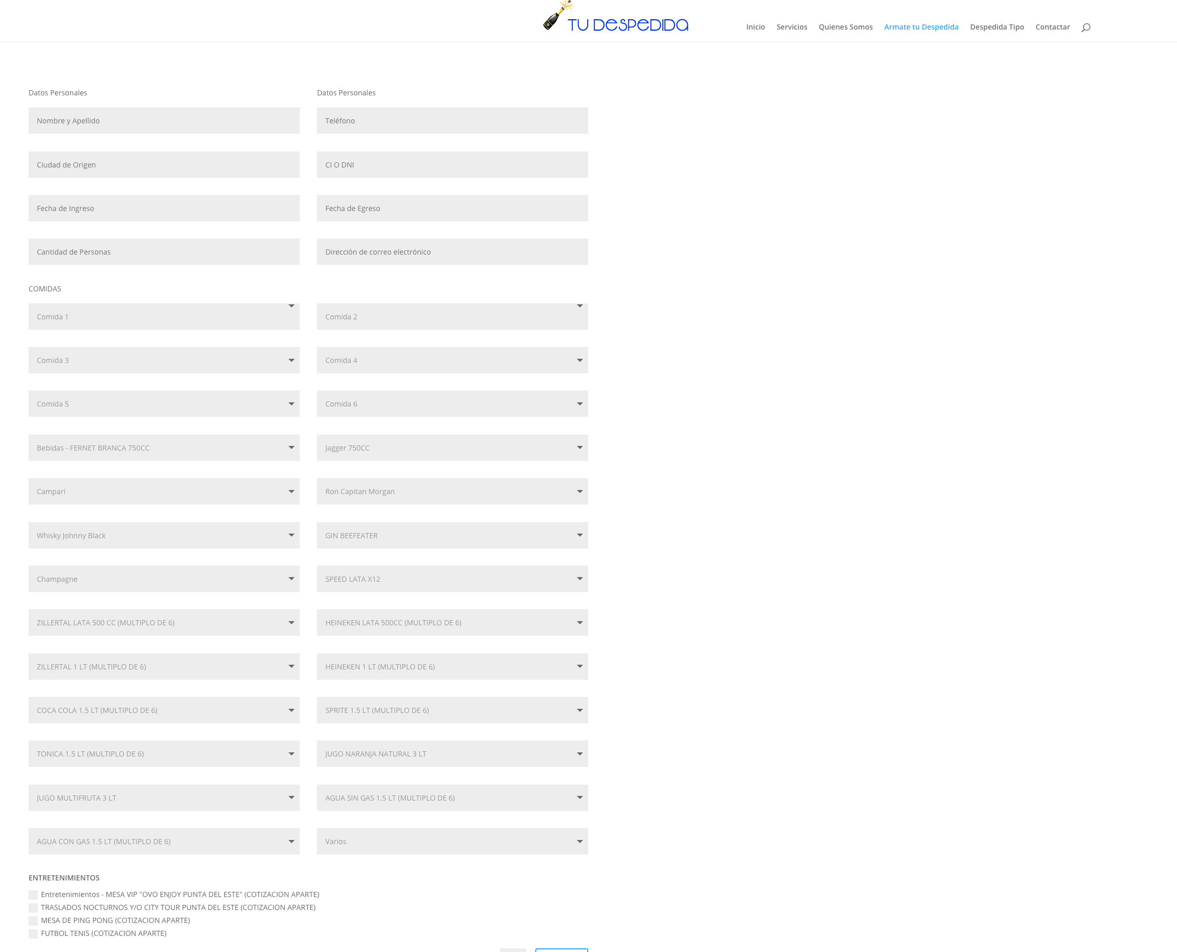Open the Campari quantity dropdown
This screenshot has height=952, width=1177.
tap(164, 492)
